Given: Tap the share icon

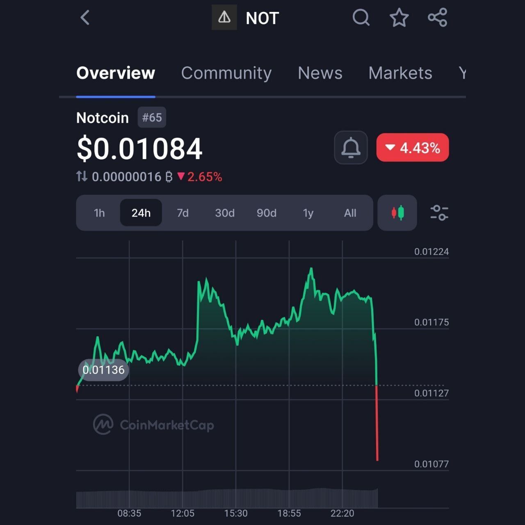Looking at the screenshot, I should point(438,18).
